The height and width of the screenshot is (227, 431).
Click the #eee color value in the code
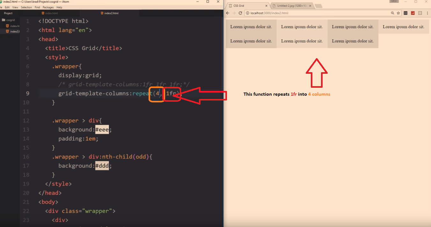pyautogui.click(x=102, y=129)
